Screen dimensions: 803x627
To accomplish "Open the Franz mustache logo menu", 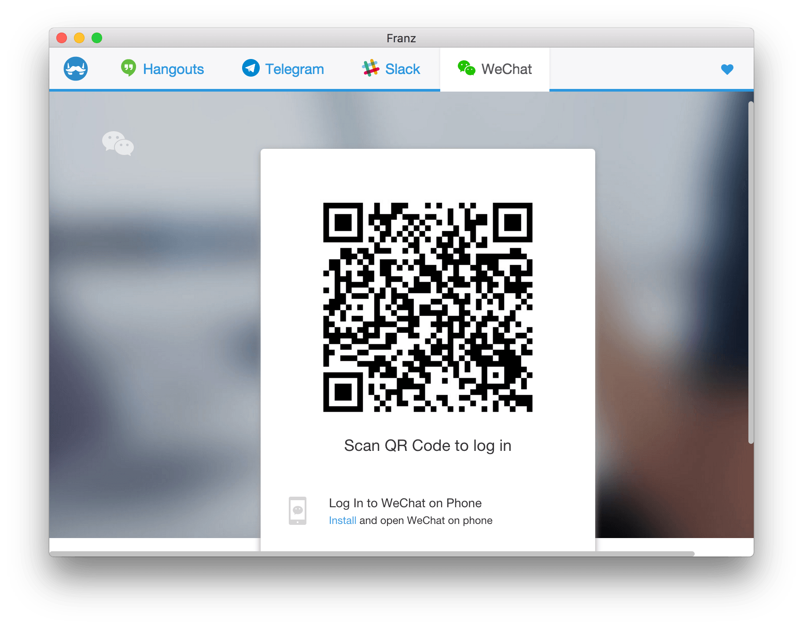I will pos(76,69).
